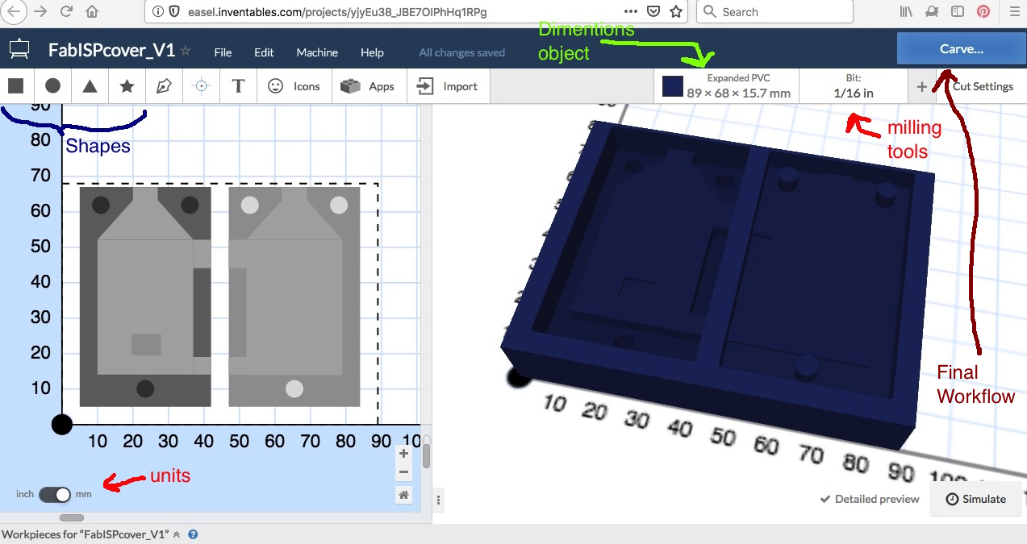Open the browser hamburger menu
Screen dimensions: 1027x544
(1014, 12)
